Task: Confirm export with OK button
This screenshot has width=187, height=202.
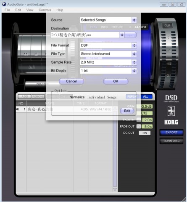Action: (116, 81)
